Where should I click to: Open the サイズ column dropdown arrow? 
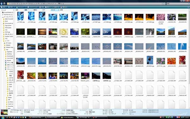click(59, 10)
